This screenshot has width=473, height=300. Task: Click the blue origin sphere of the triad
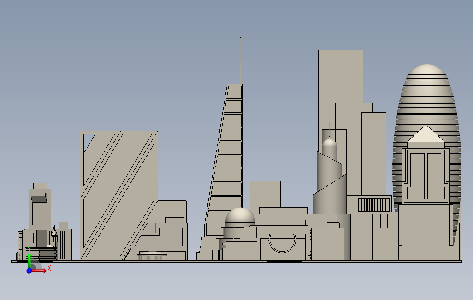29,271
